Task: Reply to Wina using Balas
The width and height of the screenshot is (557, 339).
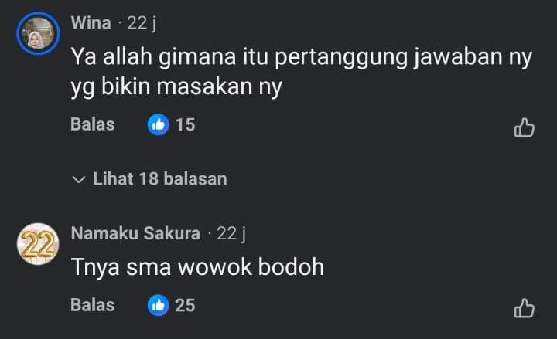Action: (x=92, y=124)
